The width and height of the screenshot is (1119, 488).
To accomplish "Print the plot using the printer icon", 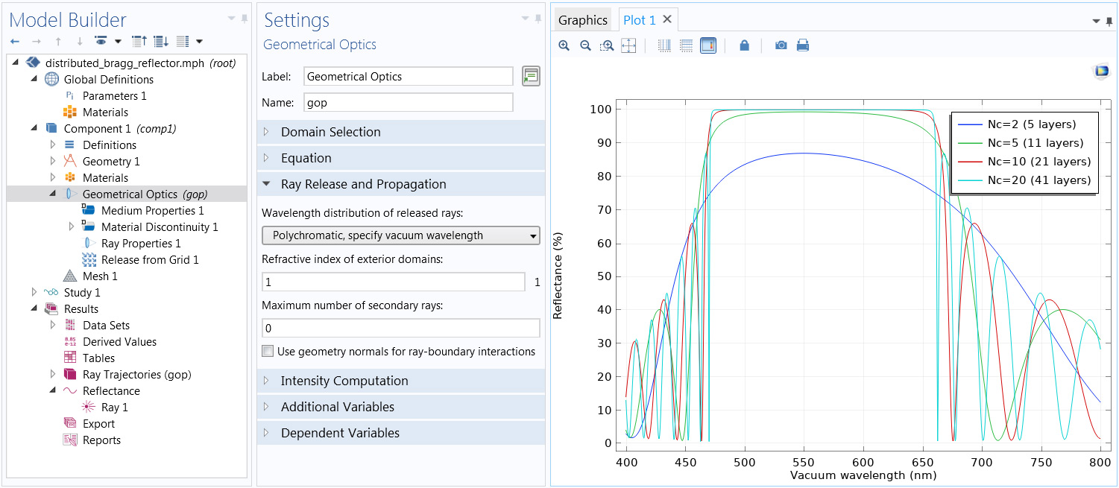I will tap(803, 45).
